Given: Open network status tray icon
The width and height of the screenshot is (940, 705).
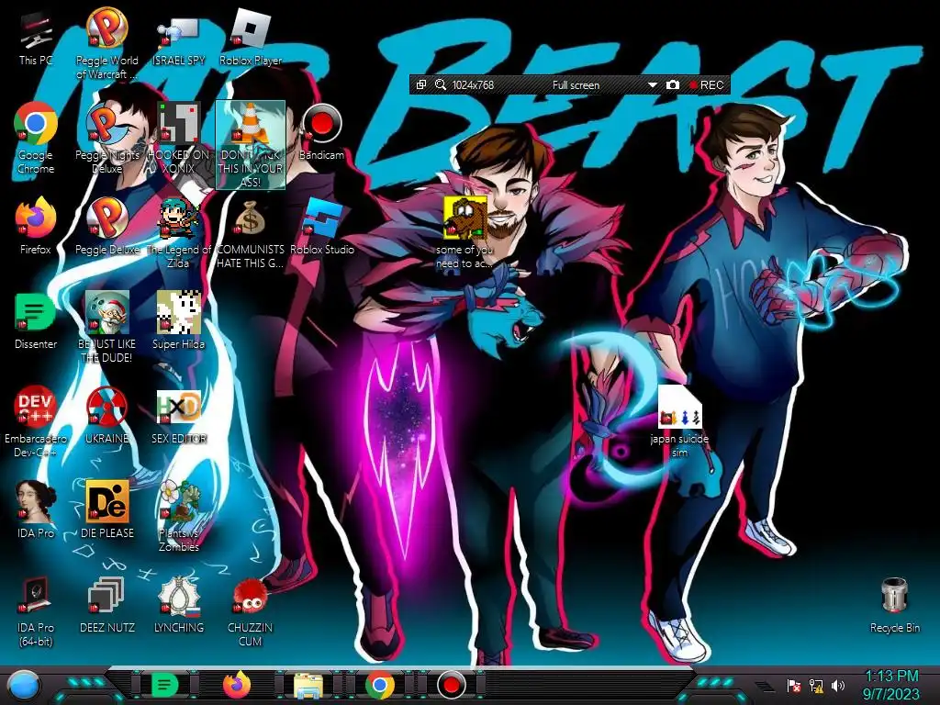Looking at the screenshot, I should (816, 685).
